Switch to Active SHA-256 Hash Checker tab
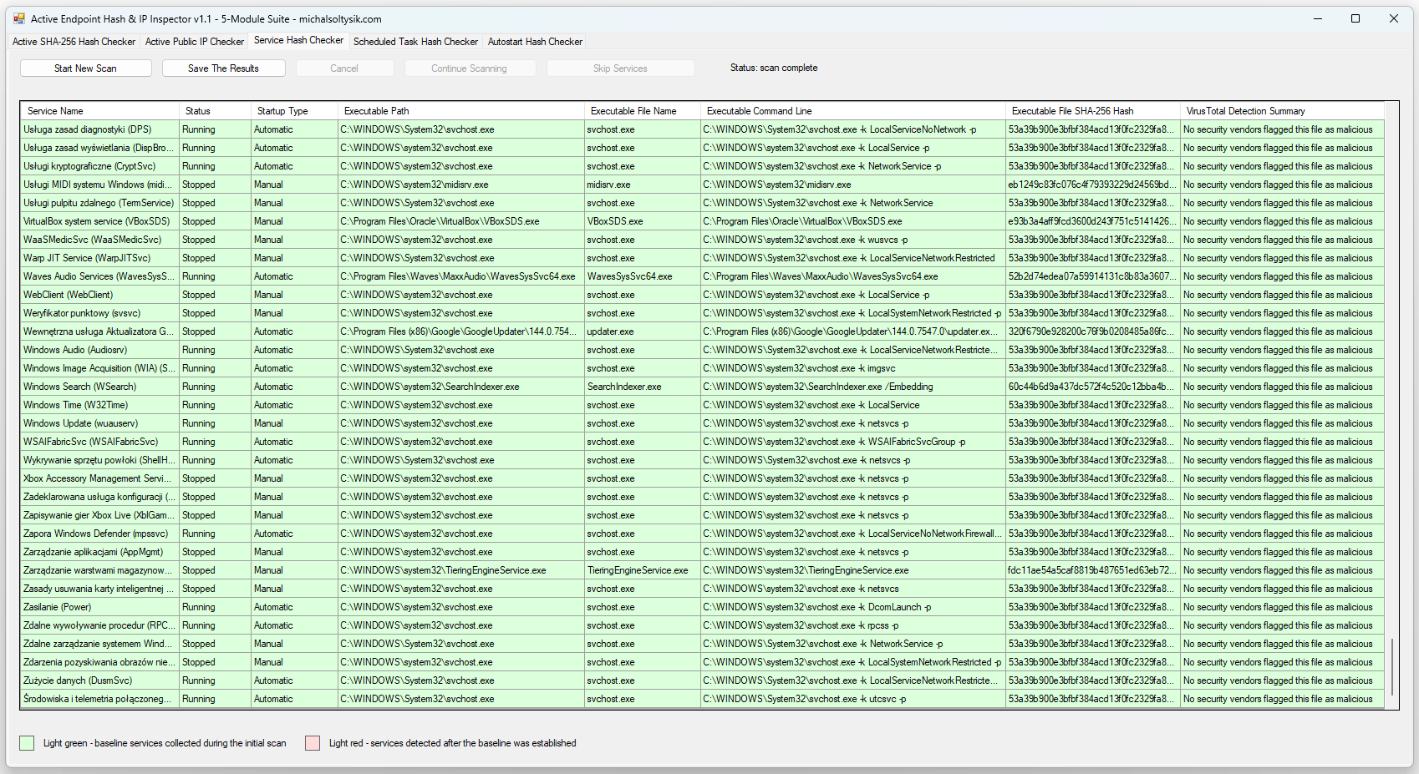 (x=74, y=42)
